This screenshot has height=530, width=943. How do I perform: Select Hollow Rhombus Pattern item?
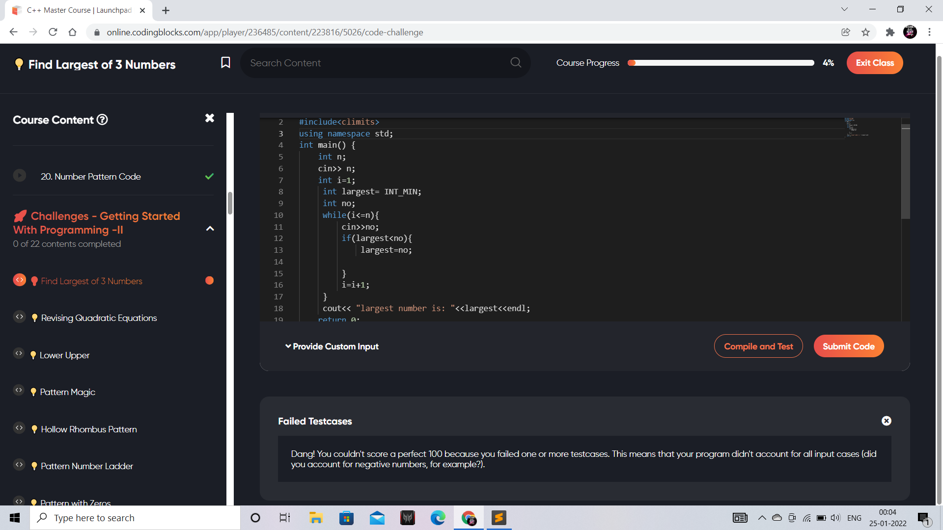coord(89,429)
